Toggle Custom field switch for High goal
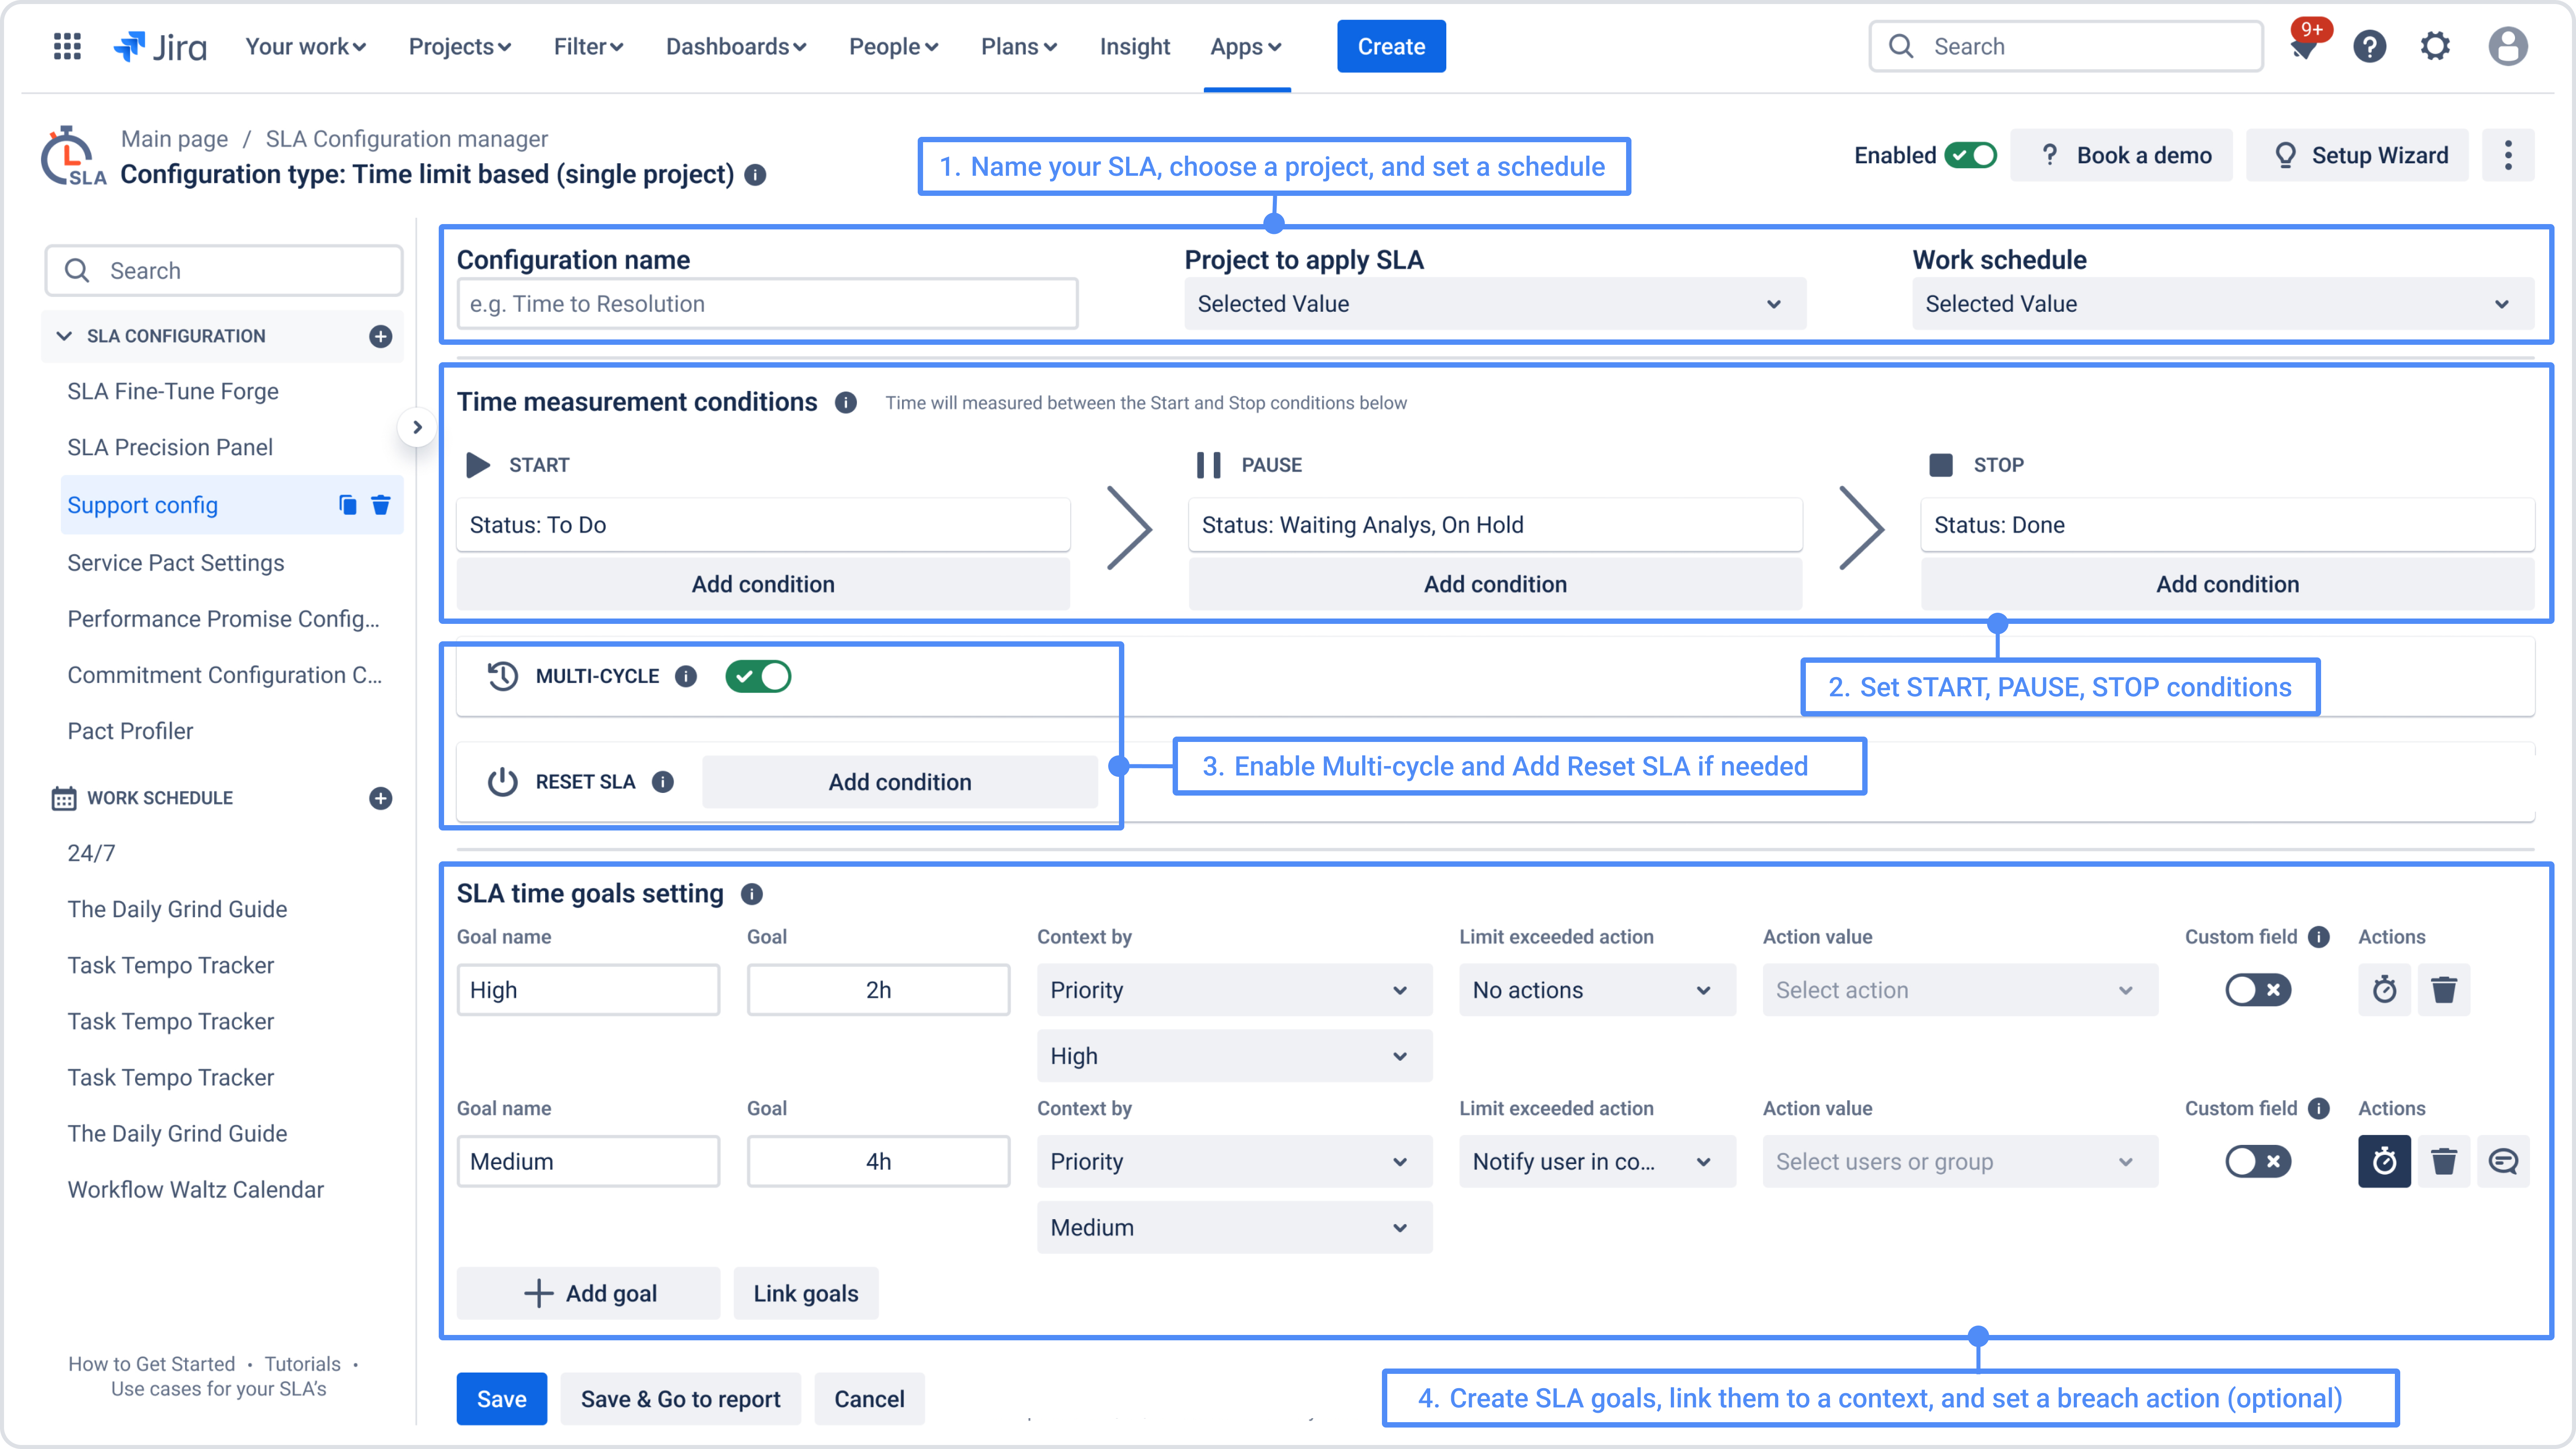Viewport: 2576px width, 1449px height. [x=2258, y=990]
